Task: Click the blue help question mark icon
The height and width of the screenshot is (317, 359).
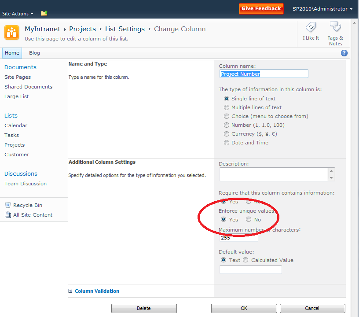Action: (344, 53)
